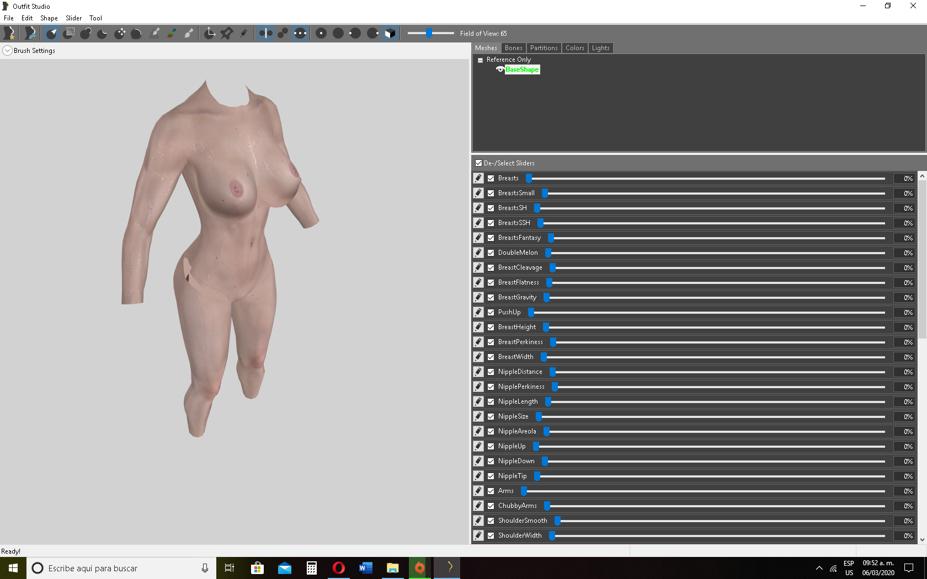Click the slider list scroll-down arrow
The width and height of the screenshot is (927, 579).
coord(922,539)
